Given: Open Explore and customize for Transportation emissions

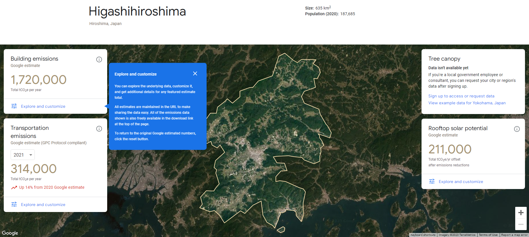Looking at the screenshot, I should 43,205.
